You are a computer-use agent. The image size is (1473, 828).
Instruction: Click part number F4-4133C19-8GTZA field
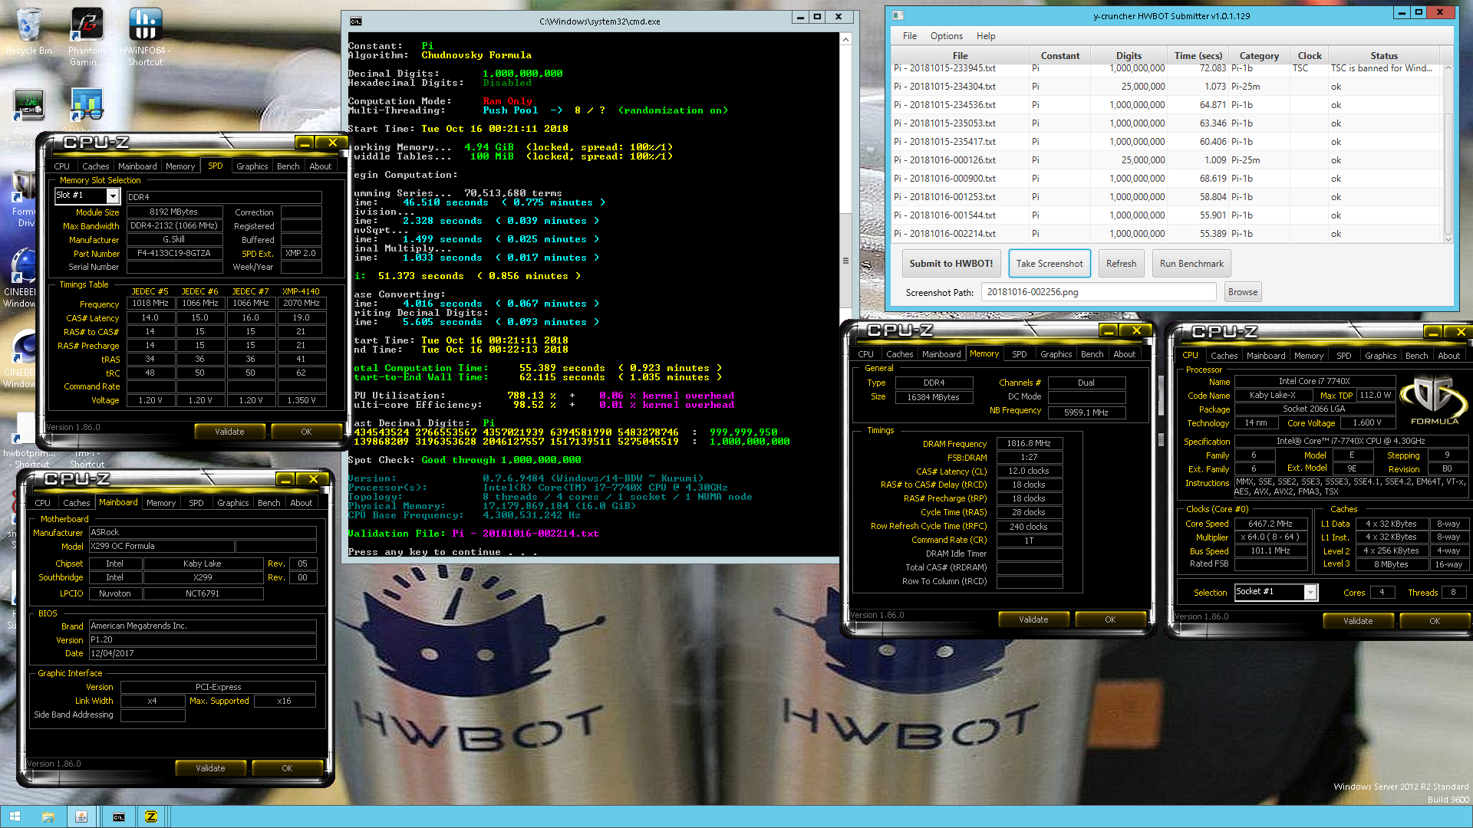point(174,253)
